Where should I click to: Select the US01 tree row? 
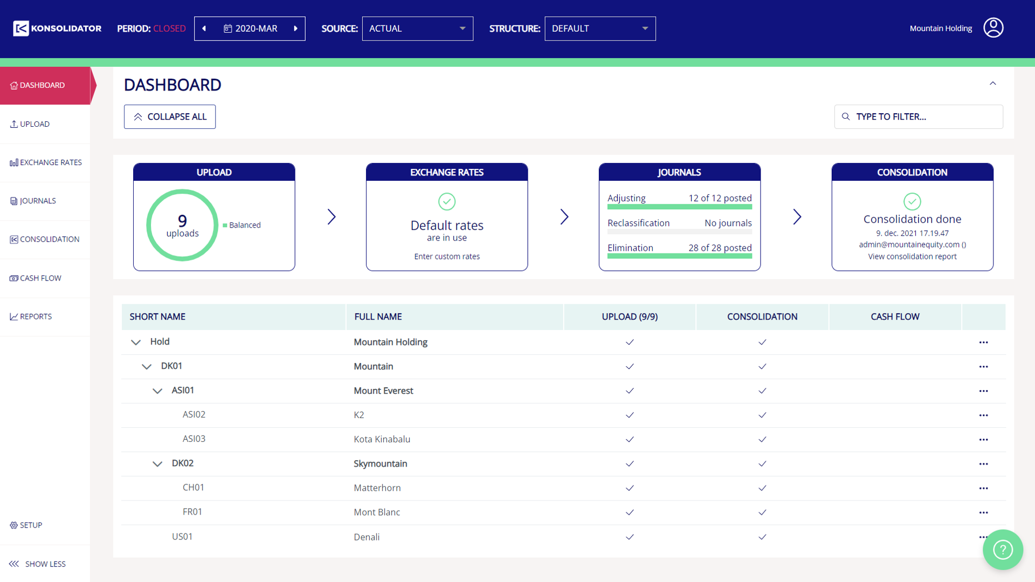(563, 537)
